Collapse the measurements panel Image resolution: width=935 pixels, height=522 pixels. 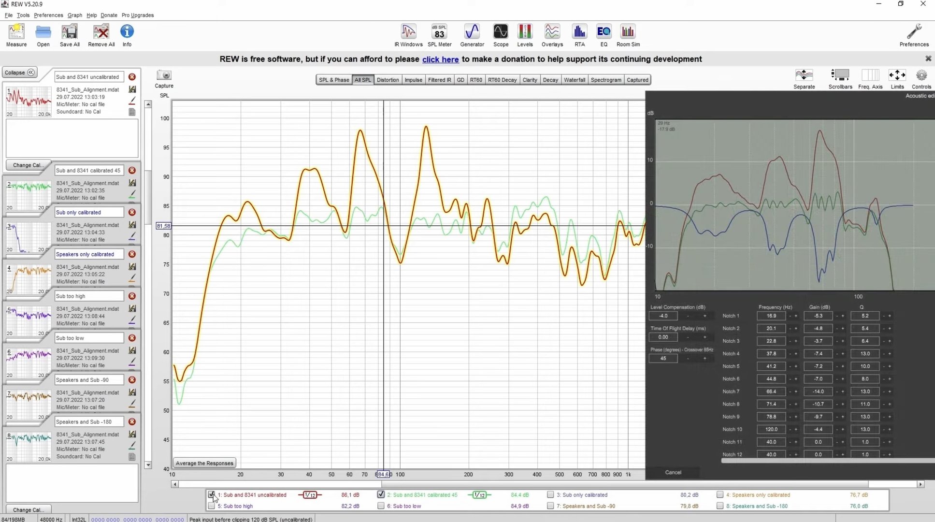click(20, 72)
